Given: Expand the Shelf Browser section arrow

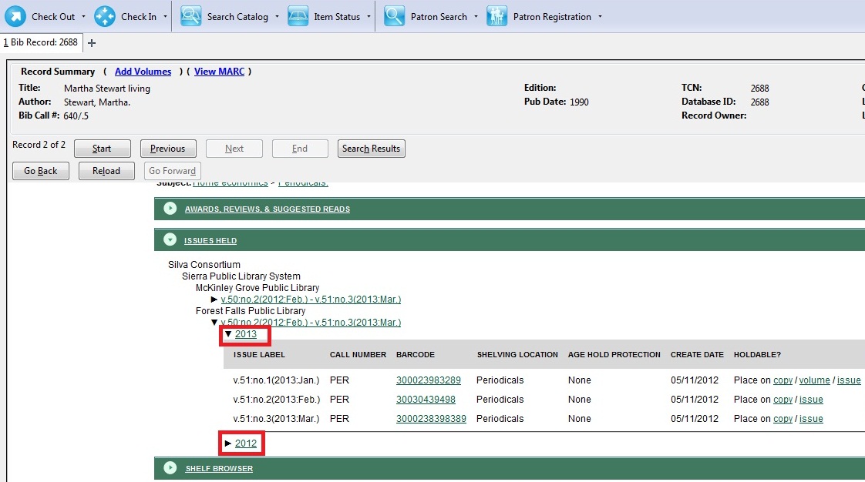Looking at the screenshot, I should click(170, 467).
